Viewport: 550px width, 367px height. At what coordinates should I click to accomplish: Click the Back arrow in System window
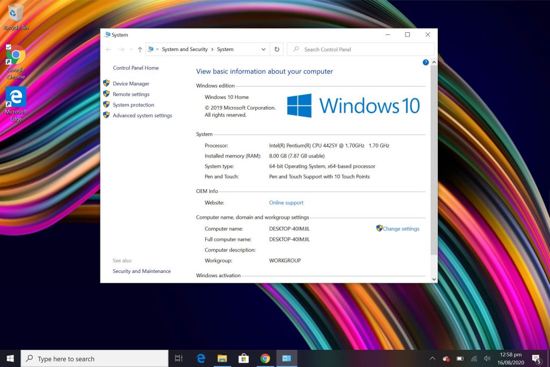[x=108, y=49]
